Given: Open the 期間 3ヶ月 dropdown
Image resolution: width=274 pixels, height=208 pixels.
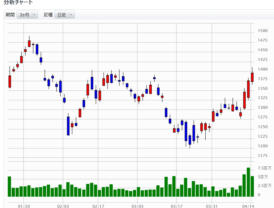Looking at the screenshot, I should tap(27, 15).
